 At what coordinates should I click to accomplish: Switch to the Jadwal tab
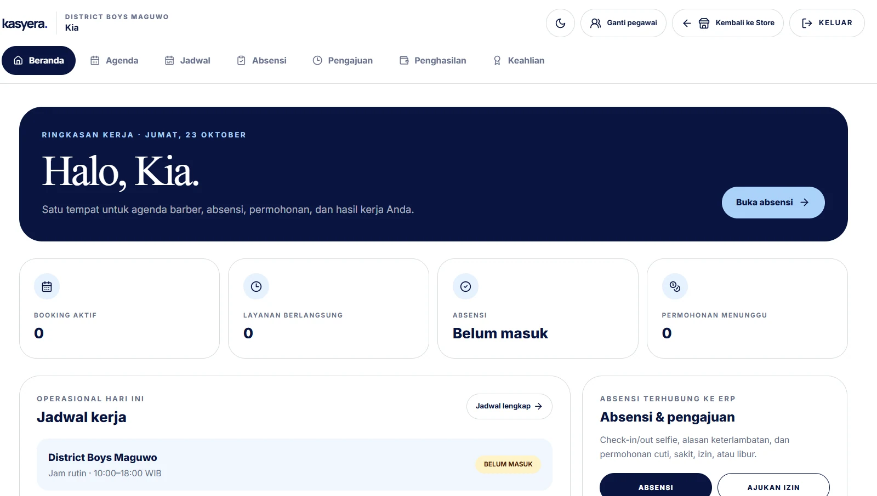187,60
